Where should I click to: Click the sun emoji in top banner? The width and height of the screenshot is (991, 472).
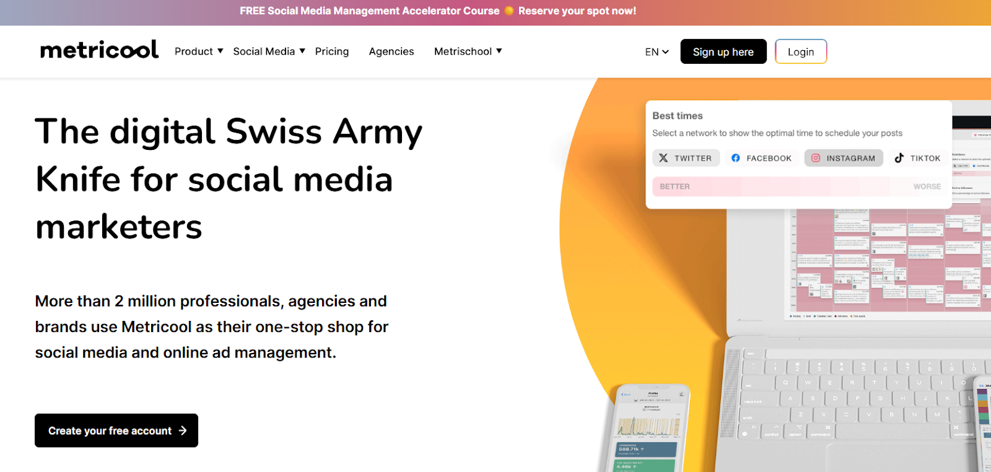click(x=509, y=11)
